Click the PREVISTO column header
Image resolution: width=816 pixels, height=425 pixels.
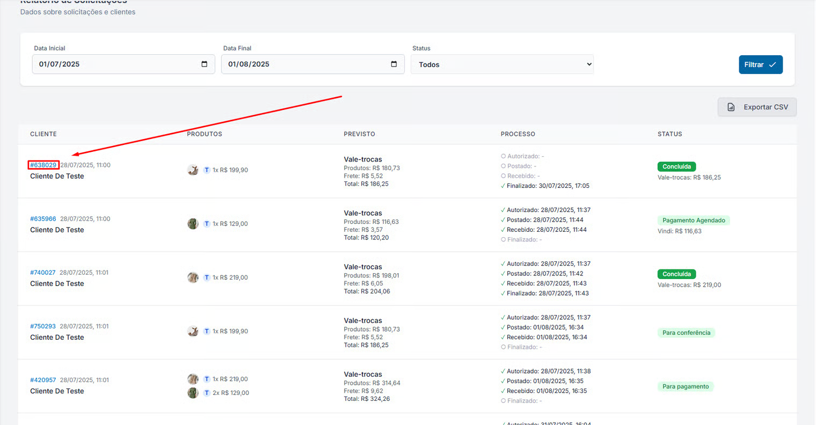coord(360,134)
